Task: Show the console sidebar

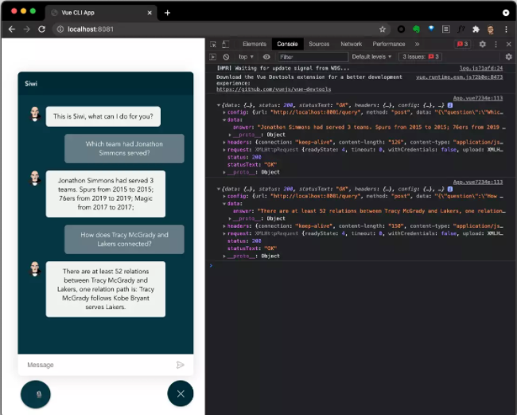Action: pyautogui.click(x=212, y=57)
